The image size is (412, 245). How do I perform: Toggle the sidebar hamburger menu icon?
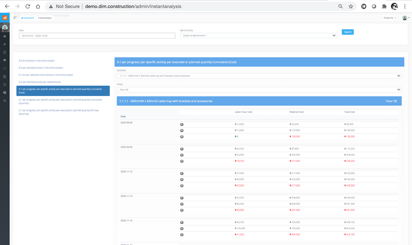pyautogui.click(x=15, y=18)
